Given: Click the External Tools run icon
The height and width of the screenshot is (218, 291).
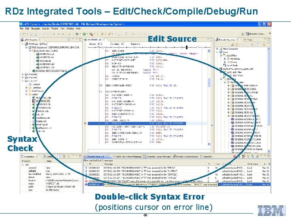Looking at the screenshot, I should point(91,34).
